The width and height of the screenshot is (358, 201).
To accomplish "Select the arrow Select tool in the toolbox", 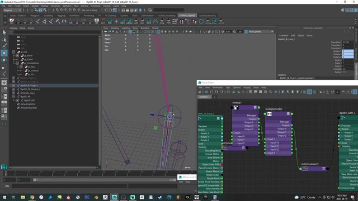I will click(x=4, y=32).
